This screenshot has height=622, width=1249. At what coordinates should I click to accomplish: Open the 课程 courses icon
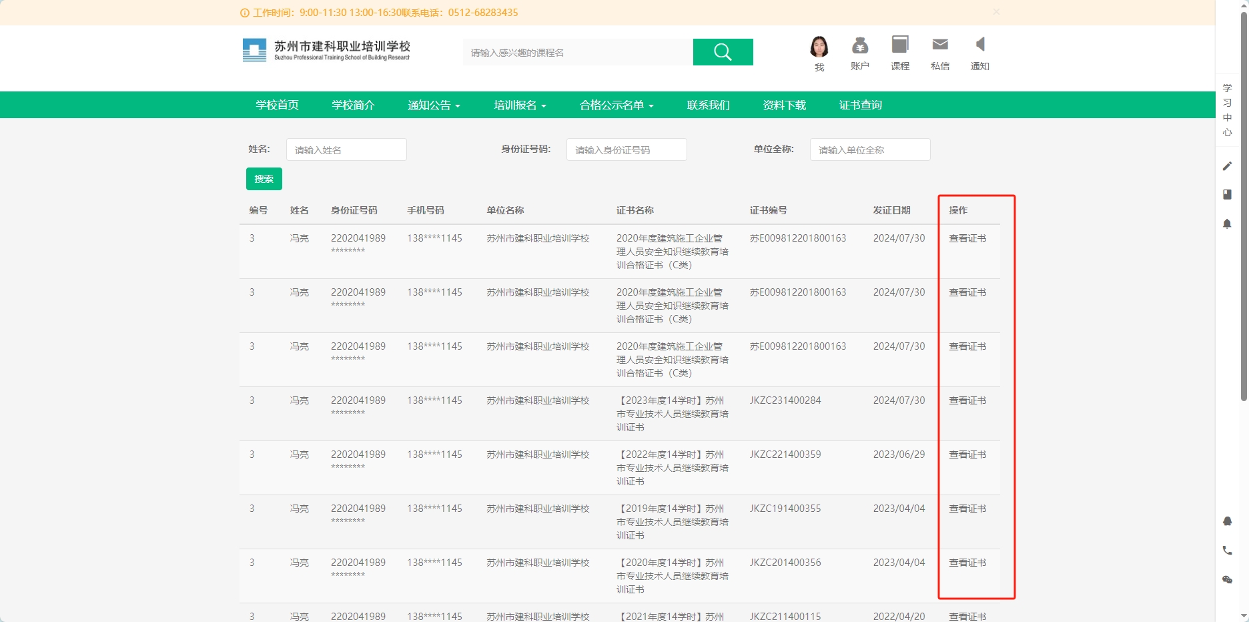(x=900, y=53)
